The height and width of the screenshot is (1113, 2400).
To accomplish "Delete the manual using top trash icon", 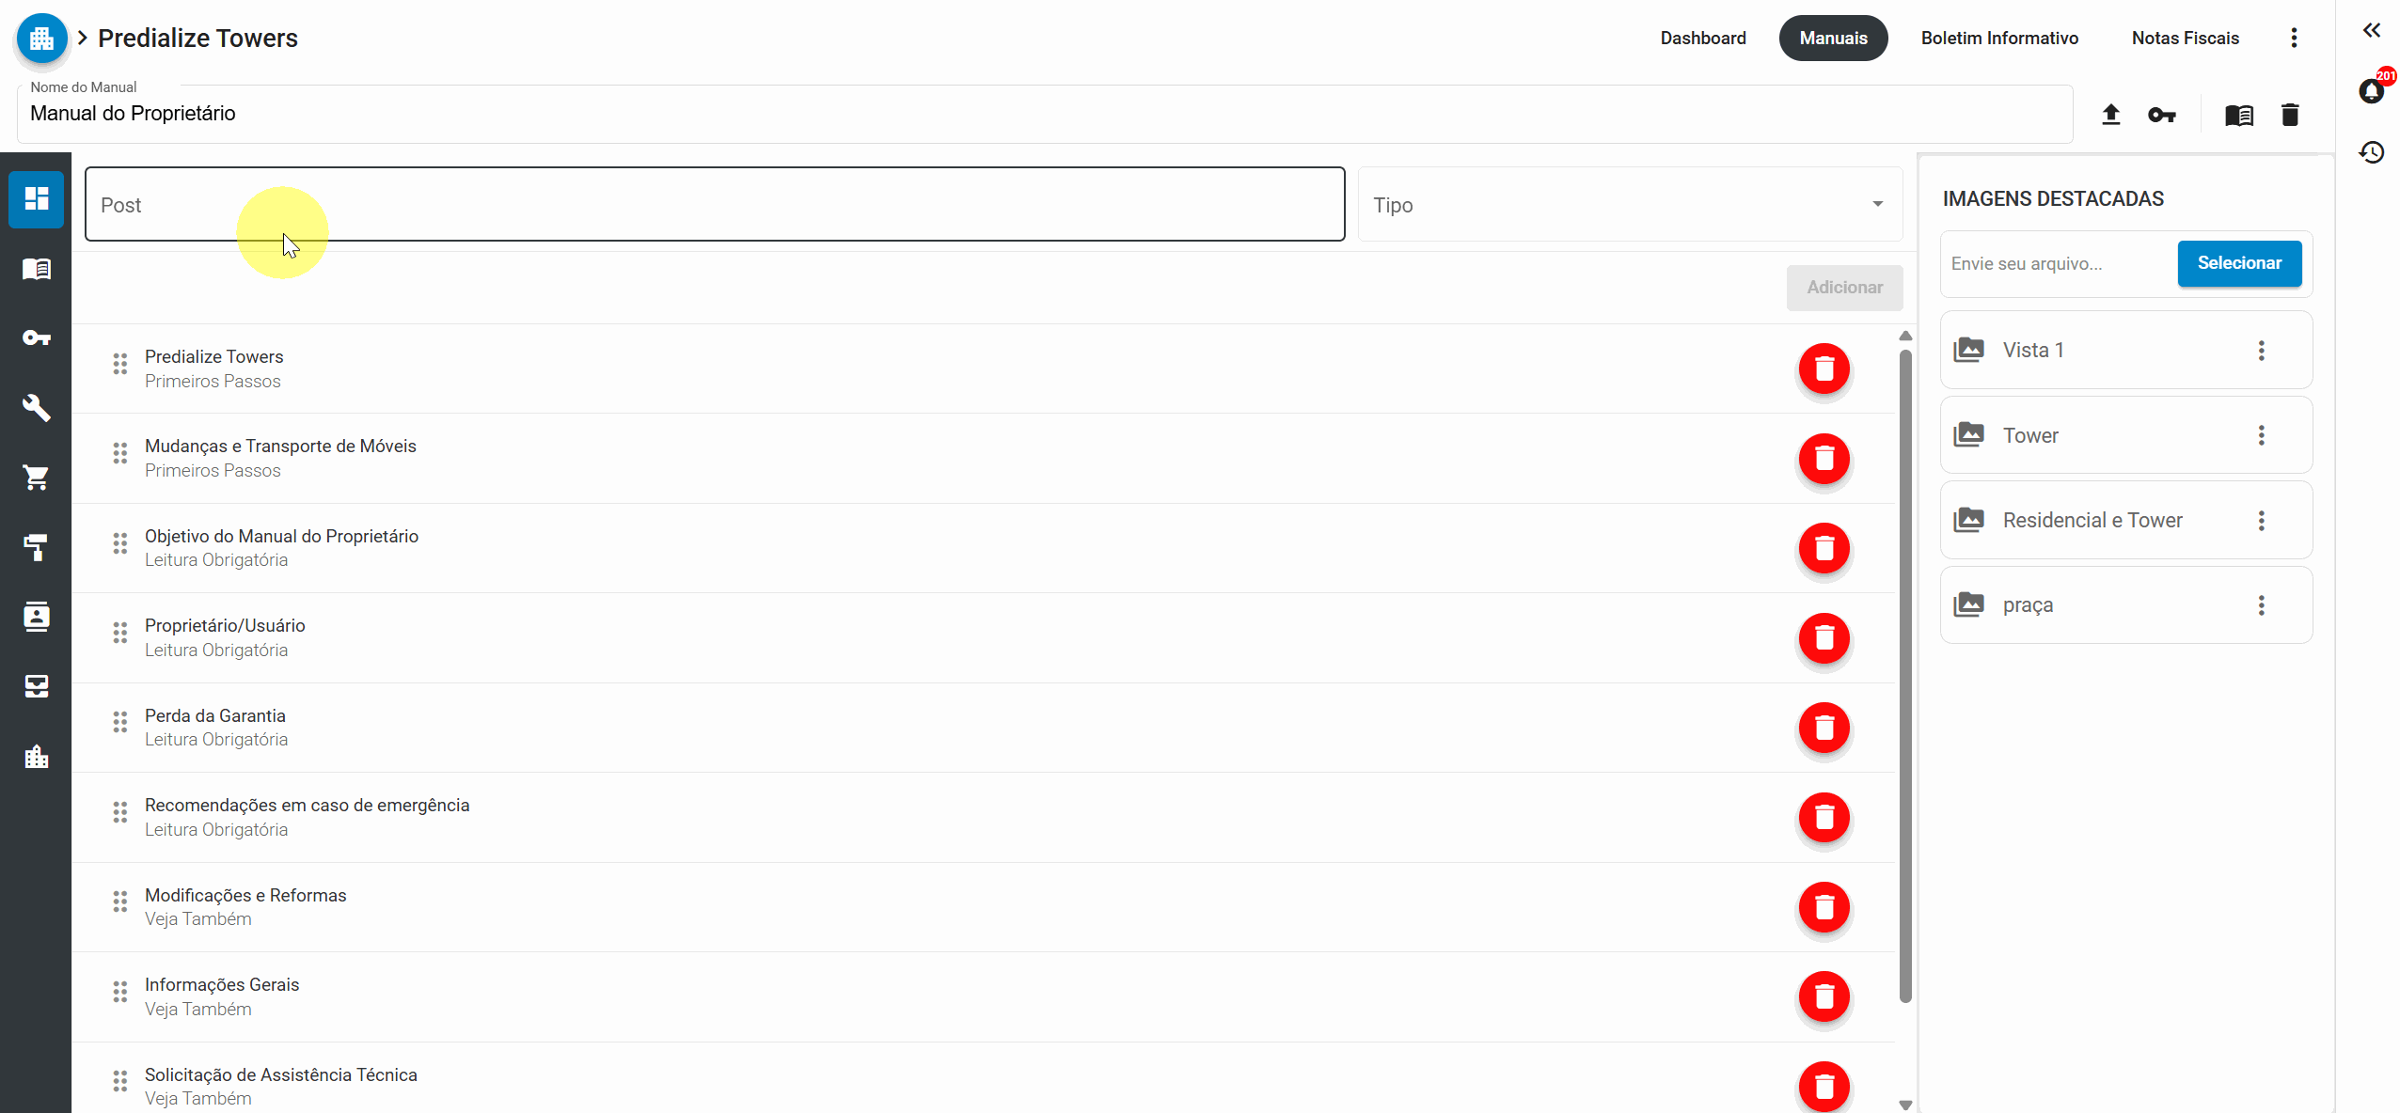I will [x=2290, y=115].
